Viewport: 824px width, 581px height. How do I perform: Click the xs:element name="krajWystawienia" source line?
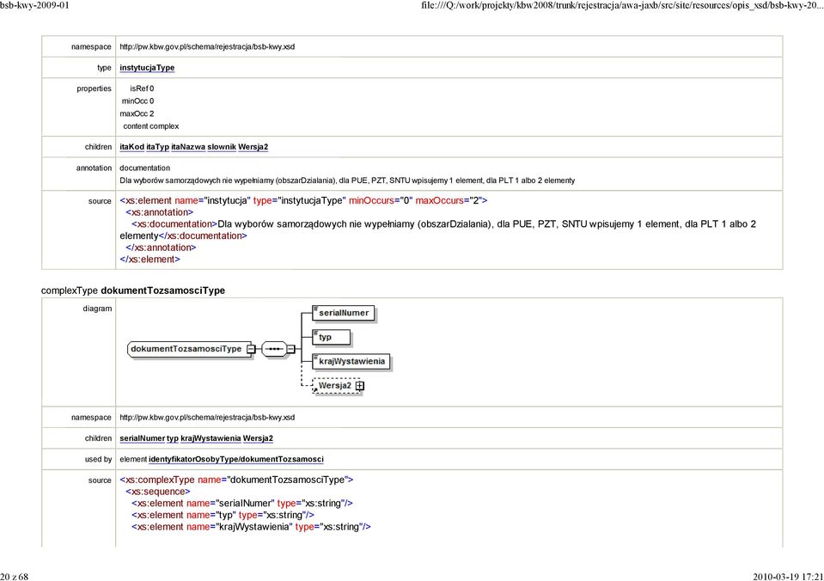pyautogui.click(x=251, y=527)
